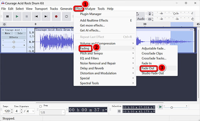200x121 pixels.
Task: Expand the Fading submenu
Action: tap(105, 48)
